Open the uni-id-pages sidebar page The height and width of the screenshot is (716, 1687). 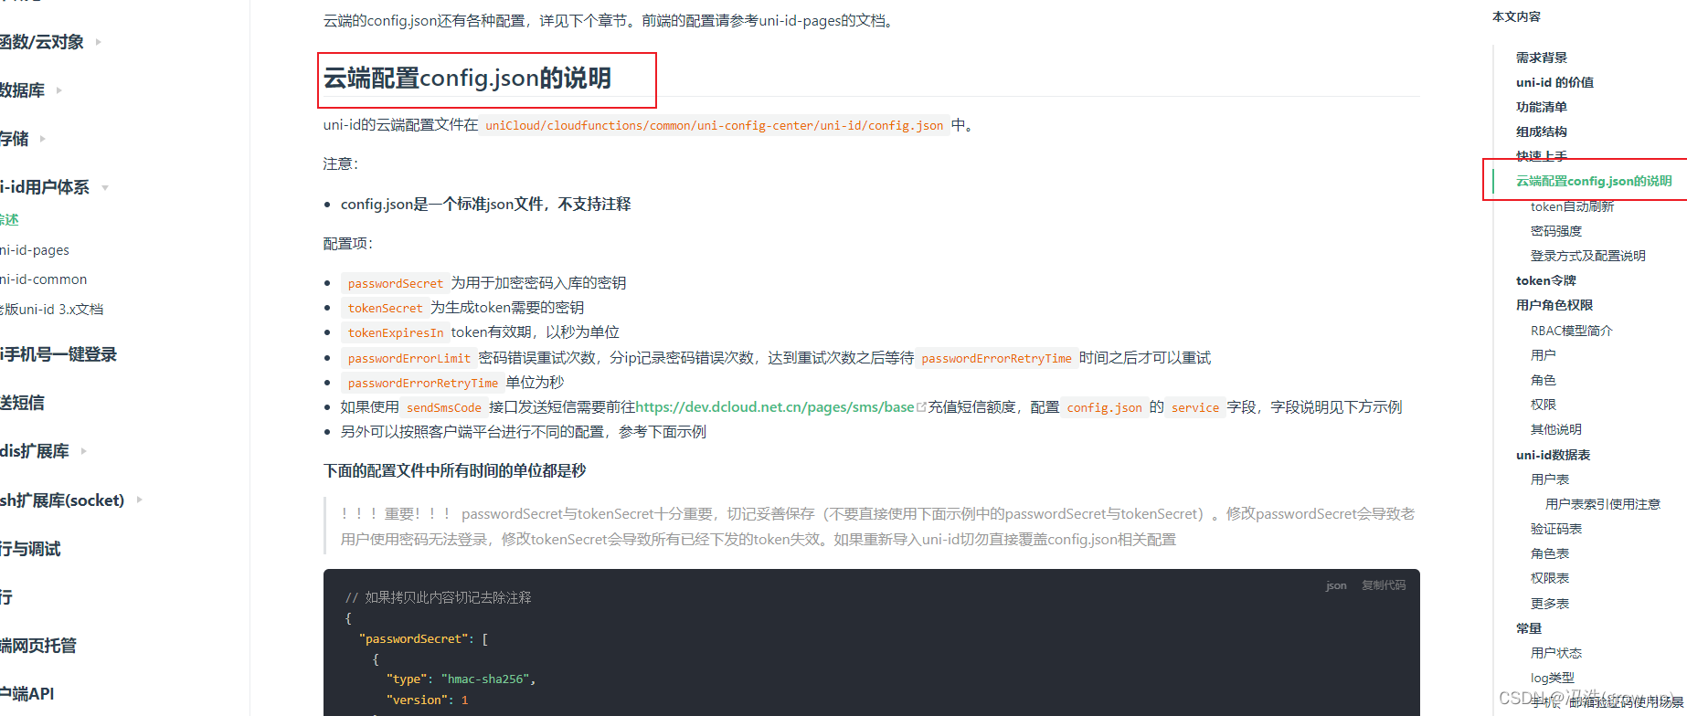click(x=35, y=250)
